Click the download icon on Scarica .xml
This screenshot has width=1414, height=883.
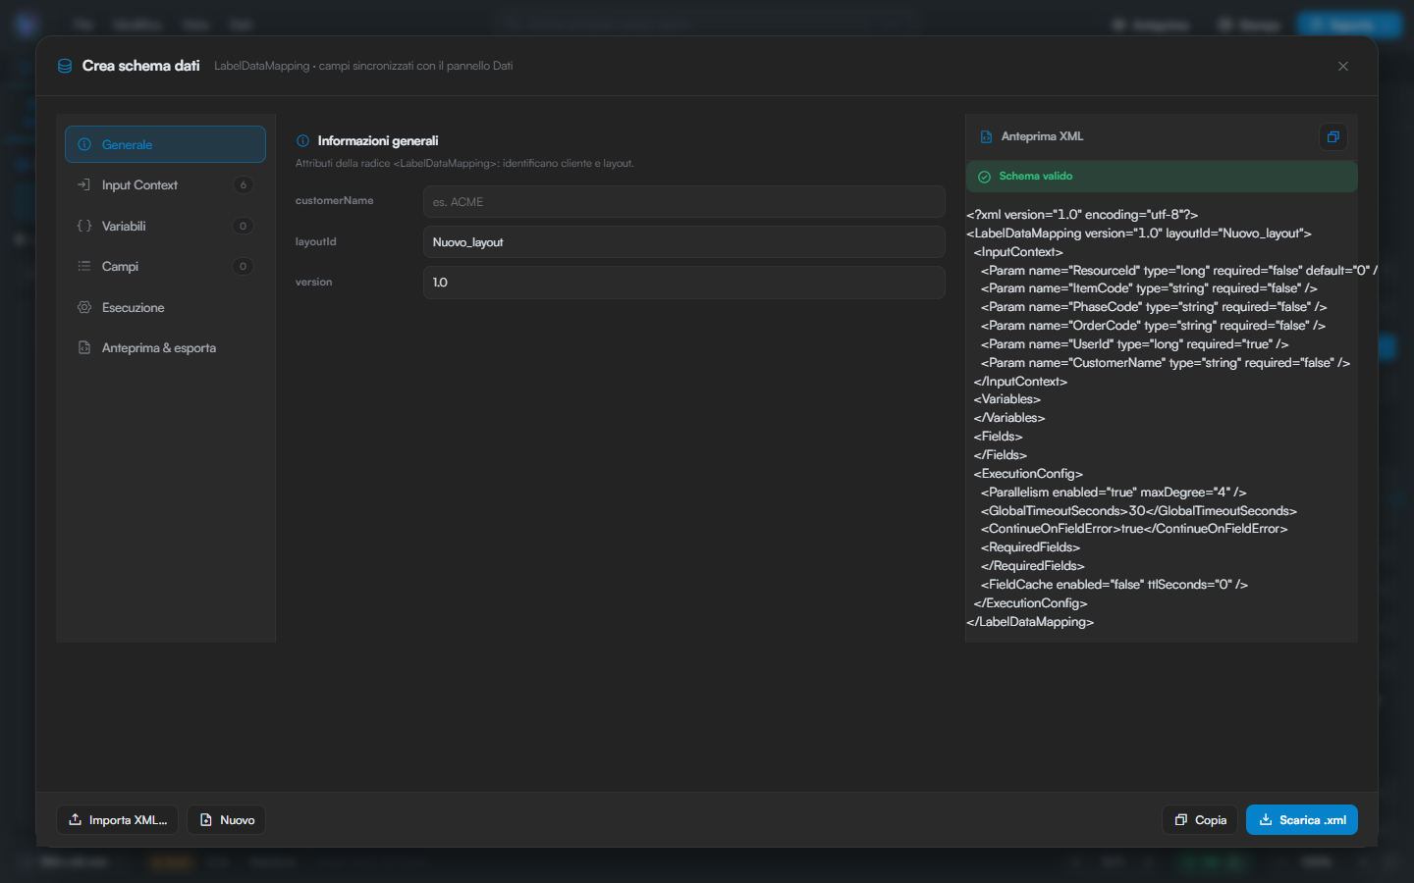[x=1266, y=819]
